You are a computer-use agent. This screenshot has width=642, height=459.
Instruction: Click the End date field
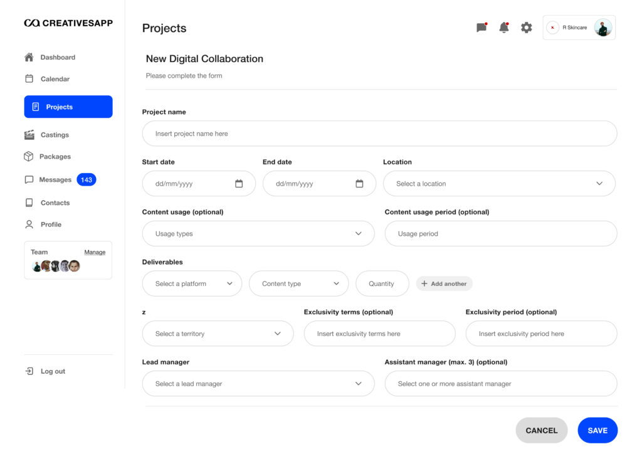[x=319, y=184]
